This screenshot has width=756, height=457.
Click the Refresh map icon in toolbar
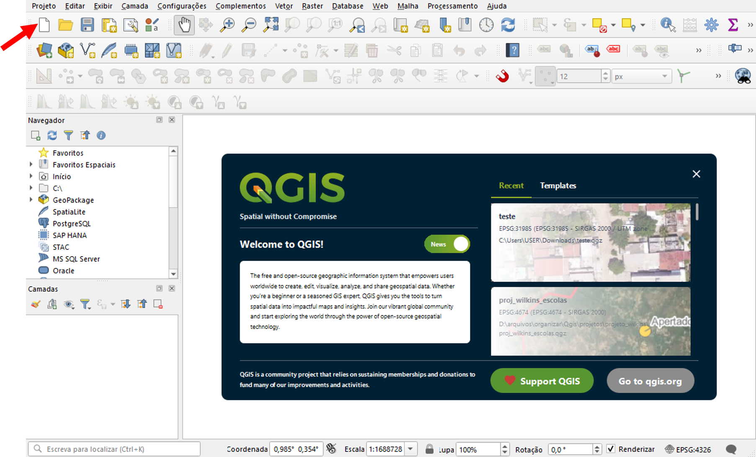[508, 25]
